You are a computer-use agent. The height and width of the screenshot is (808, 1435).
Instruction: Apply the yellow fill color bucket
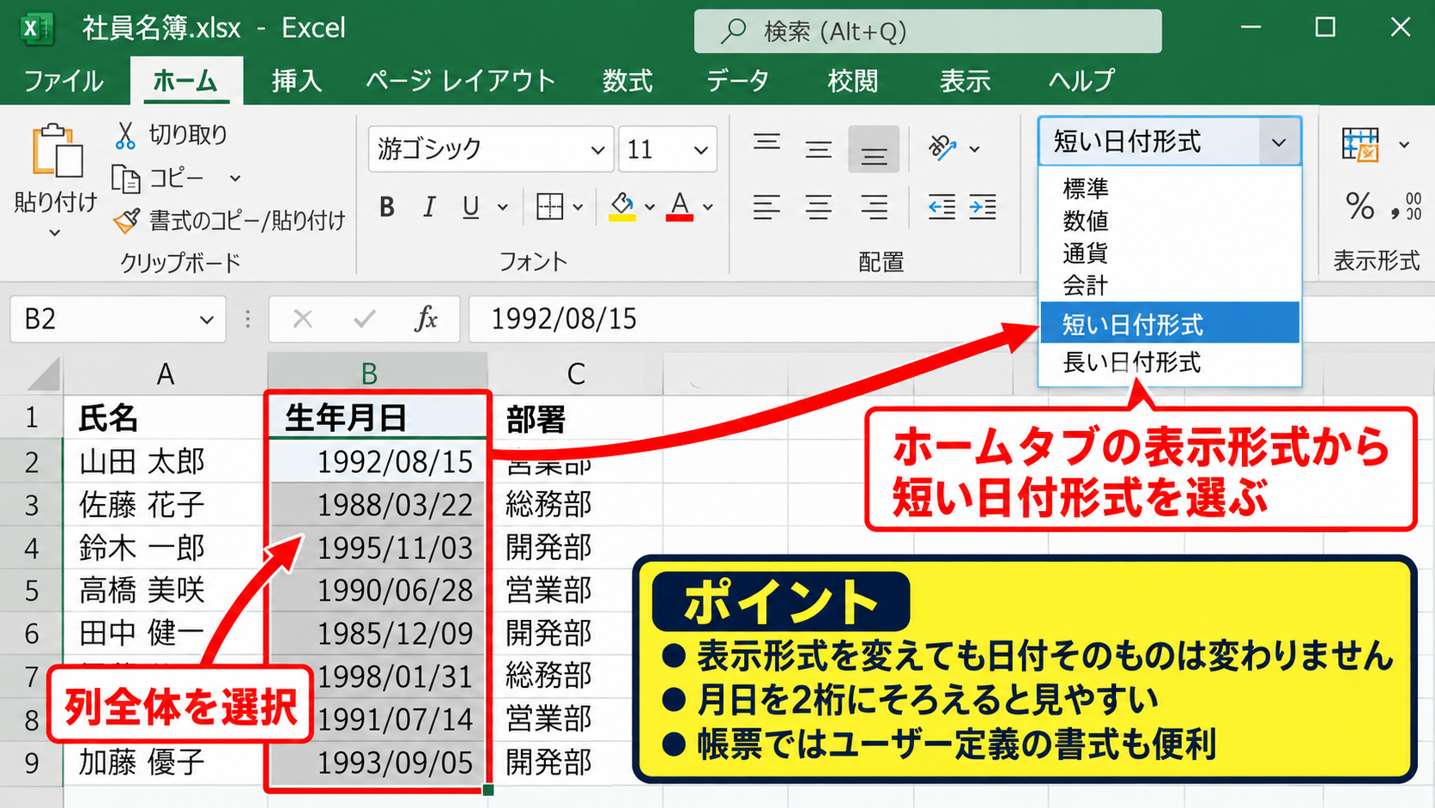[622, 207]
